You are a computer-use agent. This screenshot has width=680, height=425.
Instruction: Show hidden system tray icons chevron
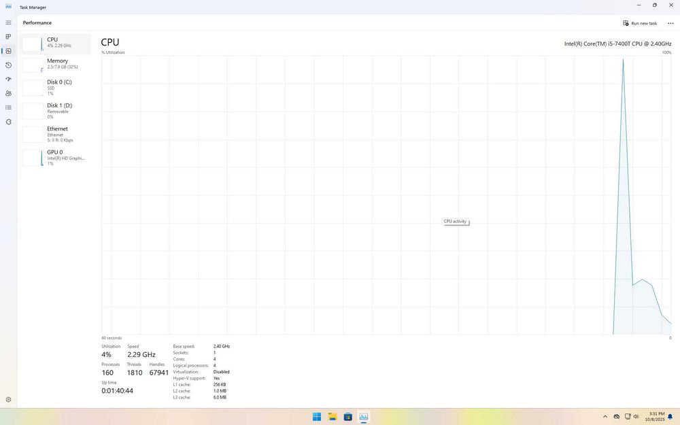[605, 417]
